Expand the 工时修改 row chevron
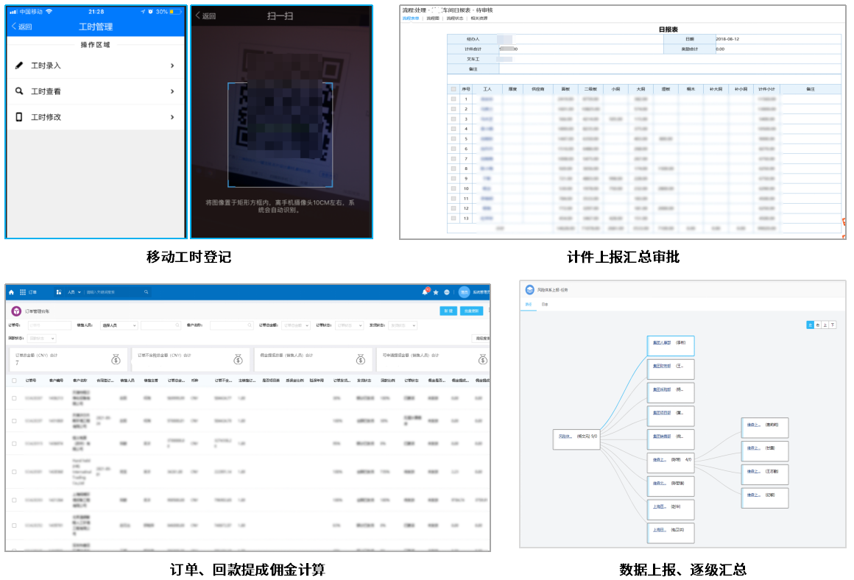Image resolution: width=854 pixels, height=580 pixels. (x=172, y=117)
